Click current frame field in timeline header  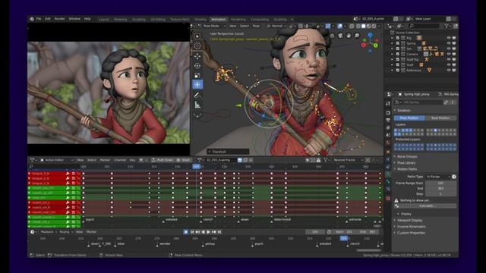point(315,232)
